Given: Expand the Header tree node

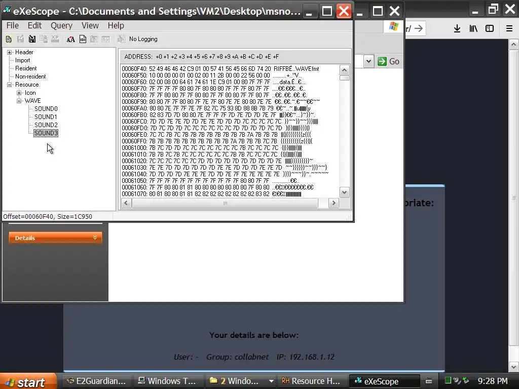Looking at the screenshot, I should (10, 52).
